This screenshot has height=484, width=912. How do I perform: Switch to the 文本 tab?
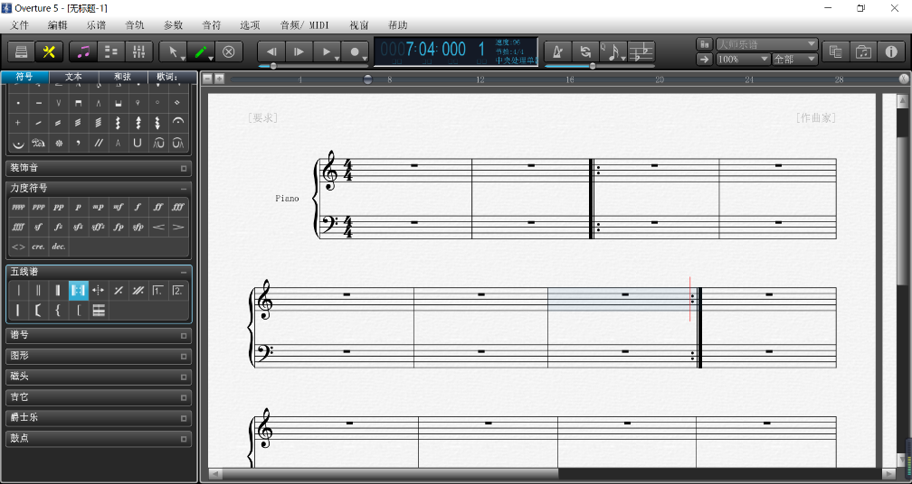pos(74,77)
